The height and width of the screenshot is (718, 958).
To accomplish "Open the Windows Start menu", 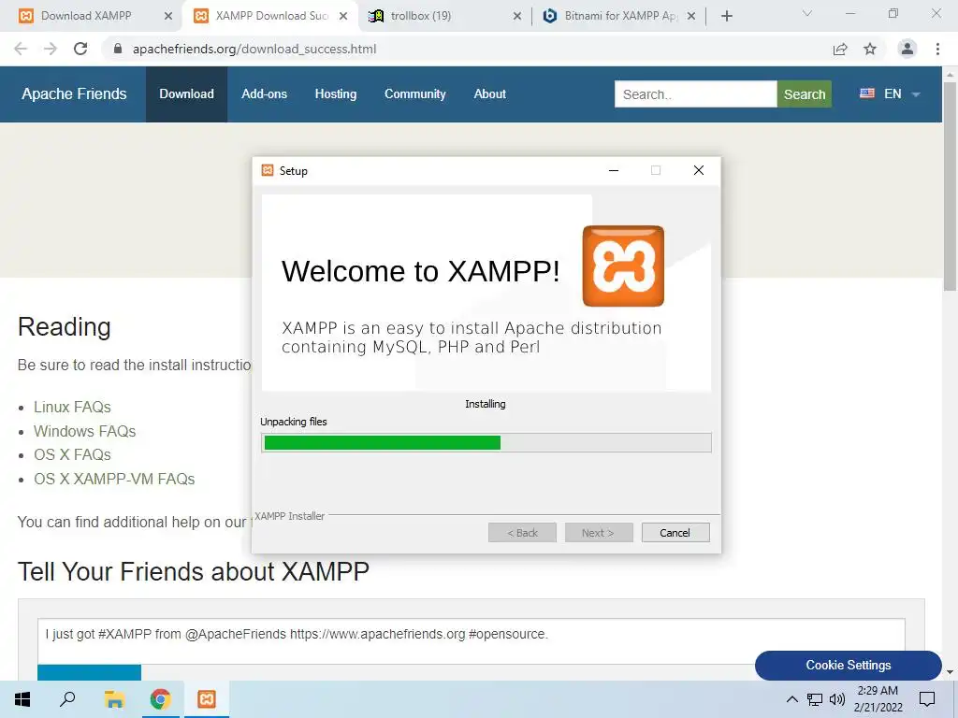I will click(x=22, y=699).
